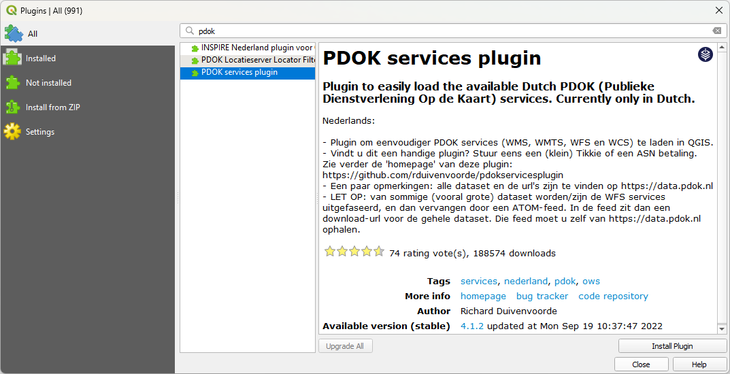This screenshot has width=730, height=374.
Task: Open the plugin homepage link
Action: click(483, 296)
